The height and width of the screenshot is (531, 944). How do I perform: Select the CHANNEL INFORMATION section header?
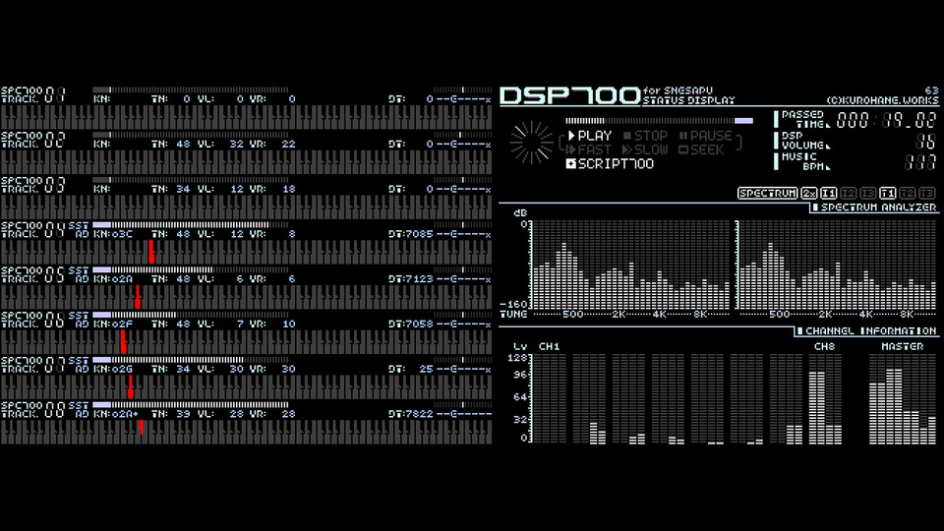point(867,331)
